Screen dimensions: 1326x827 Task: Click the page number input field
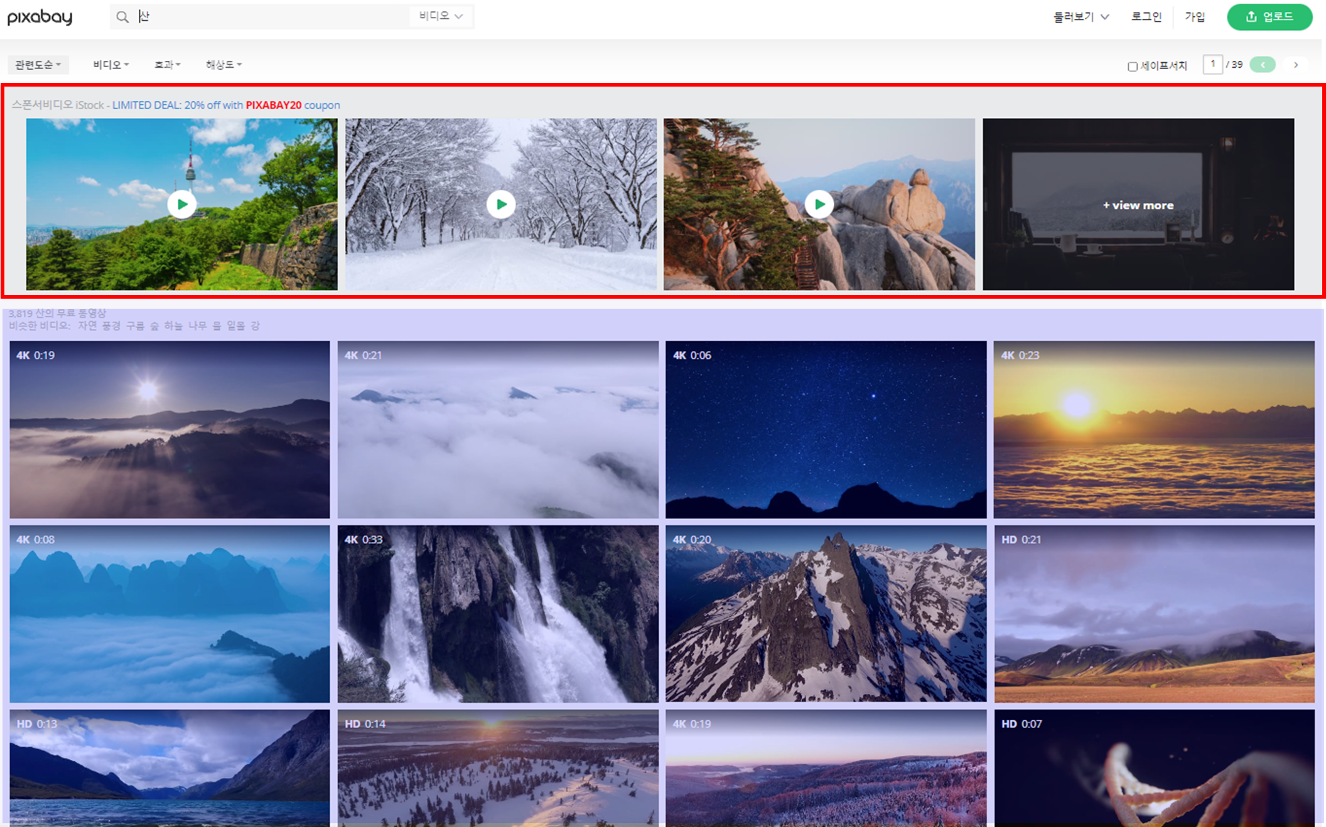coord(1212,65)
